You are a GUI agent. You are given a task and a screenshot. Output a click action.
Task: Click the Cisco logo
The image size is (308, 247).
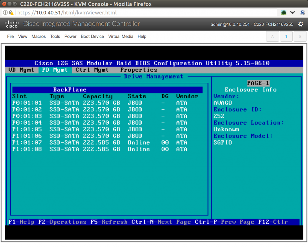[x=12, y=24]
